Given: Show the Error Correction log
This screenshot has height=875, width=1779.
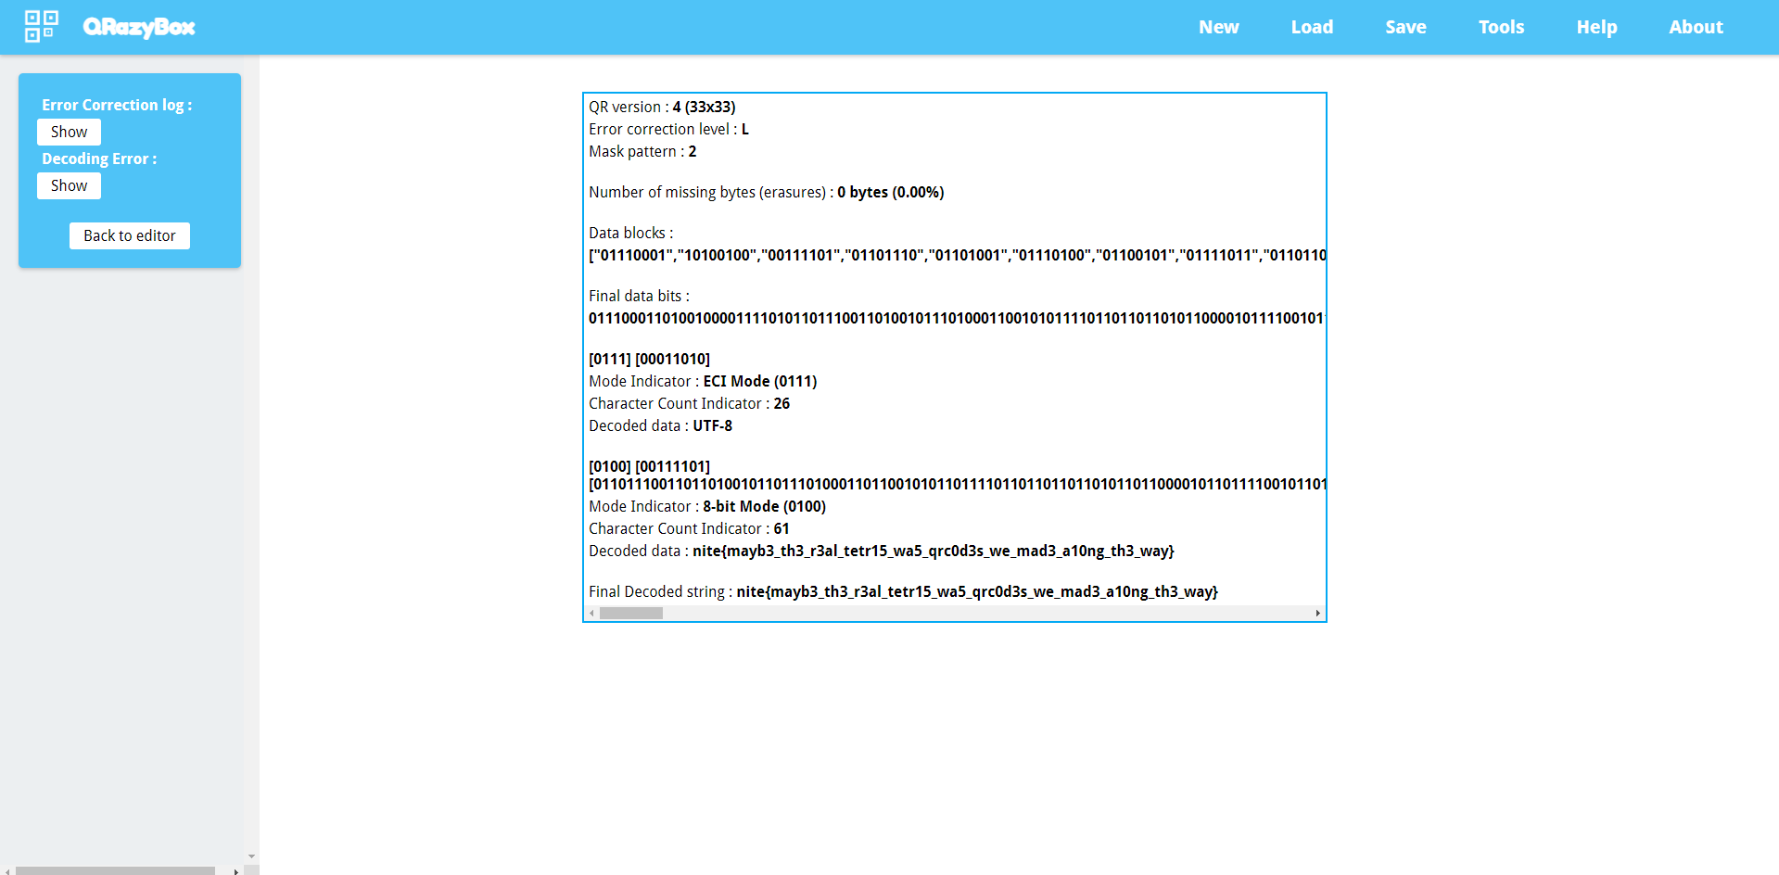Looking at the screenshot, I should [69, 132].
